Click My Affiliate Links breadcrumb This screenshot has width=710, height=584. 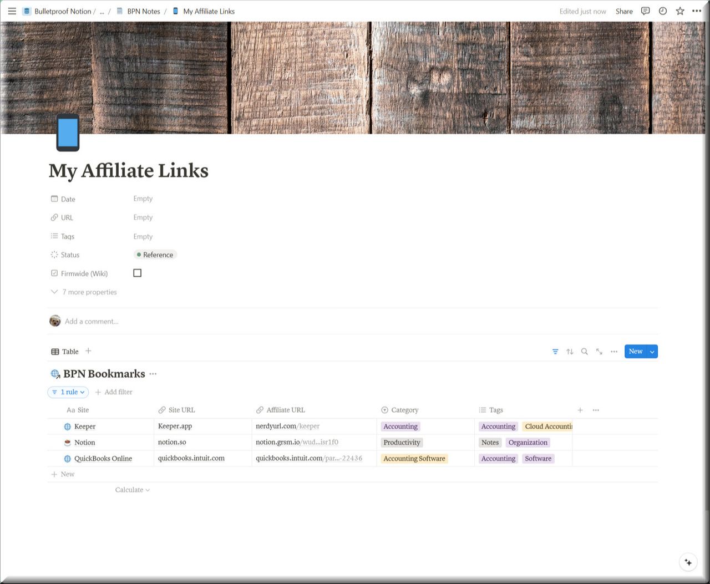click(209, 11)
